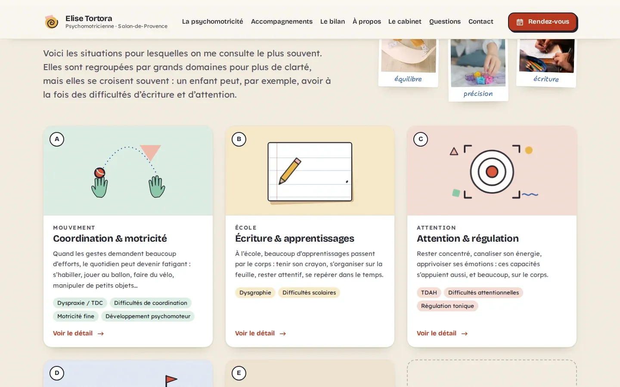Select the Dyspraxie / TDC tag
Image resolution: width=620 pixels, height=387 pixels.
click(x=80, y=303)
